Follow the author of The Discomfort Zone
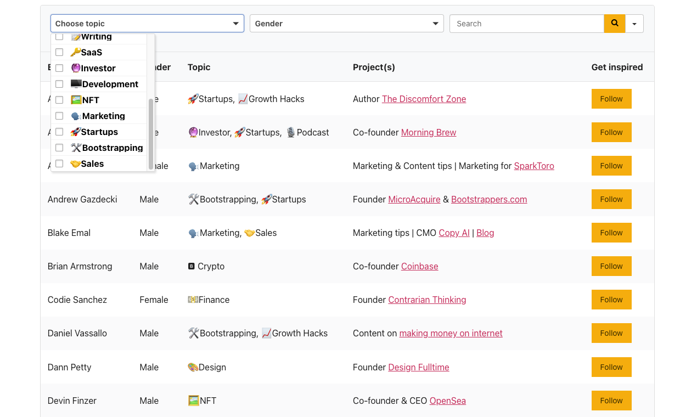Screen dimensions: 697x417 coord(611,99)
